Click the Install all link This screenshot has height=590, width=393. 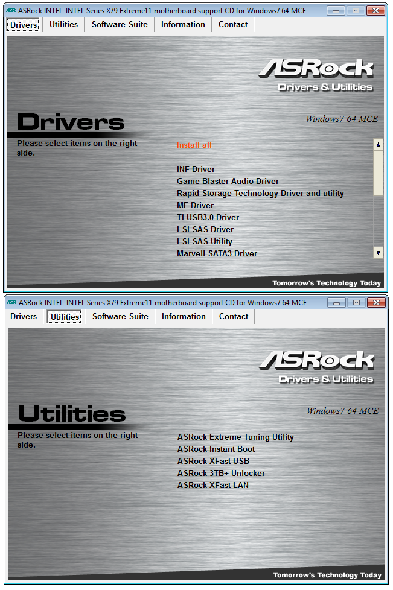click(x=194, y=145)
